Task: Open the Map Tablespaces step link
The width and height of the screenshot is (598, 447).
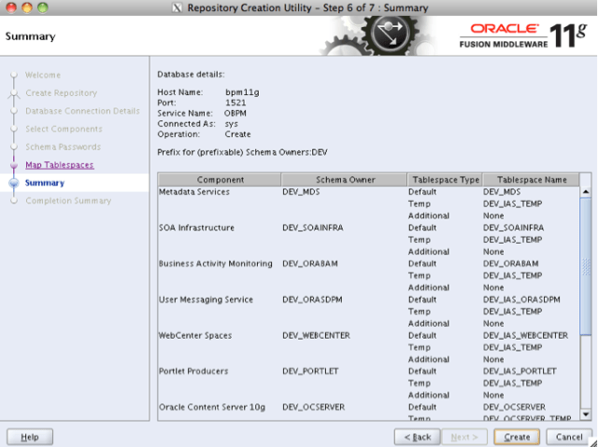Action: pyautogui.click(x=59, y=165)
